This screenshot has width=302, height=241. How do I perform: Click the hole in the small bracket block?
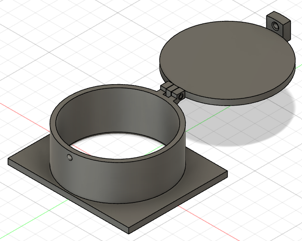tap(275, 24)
